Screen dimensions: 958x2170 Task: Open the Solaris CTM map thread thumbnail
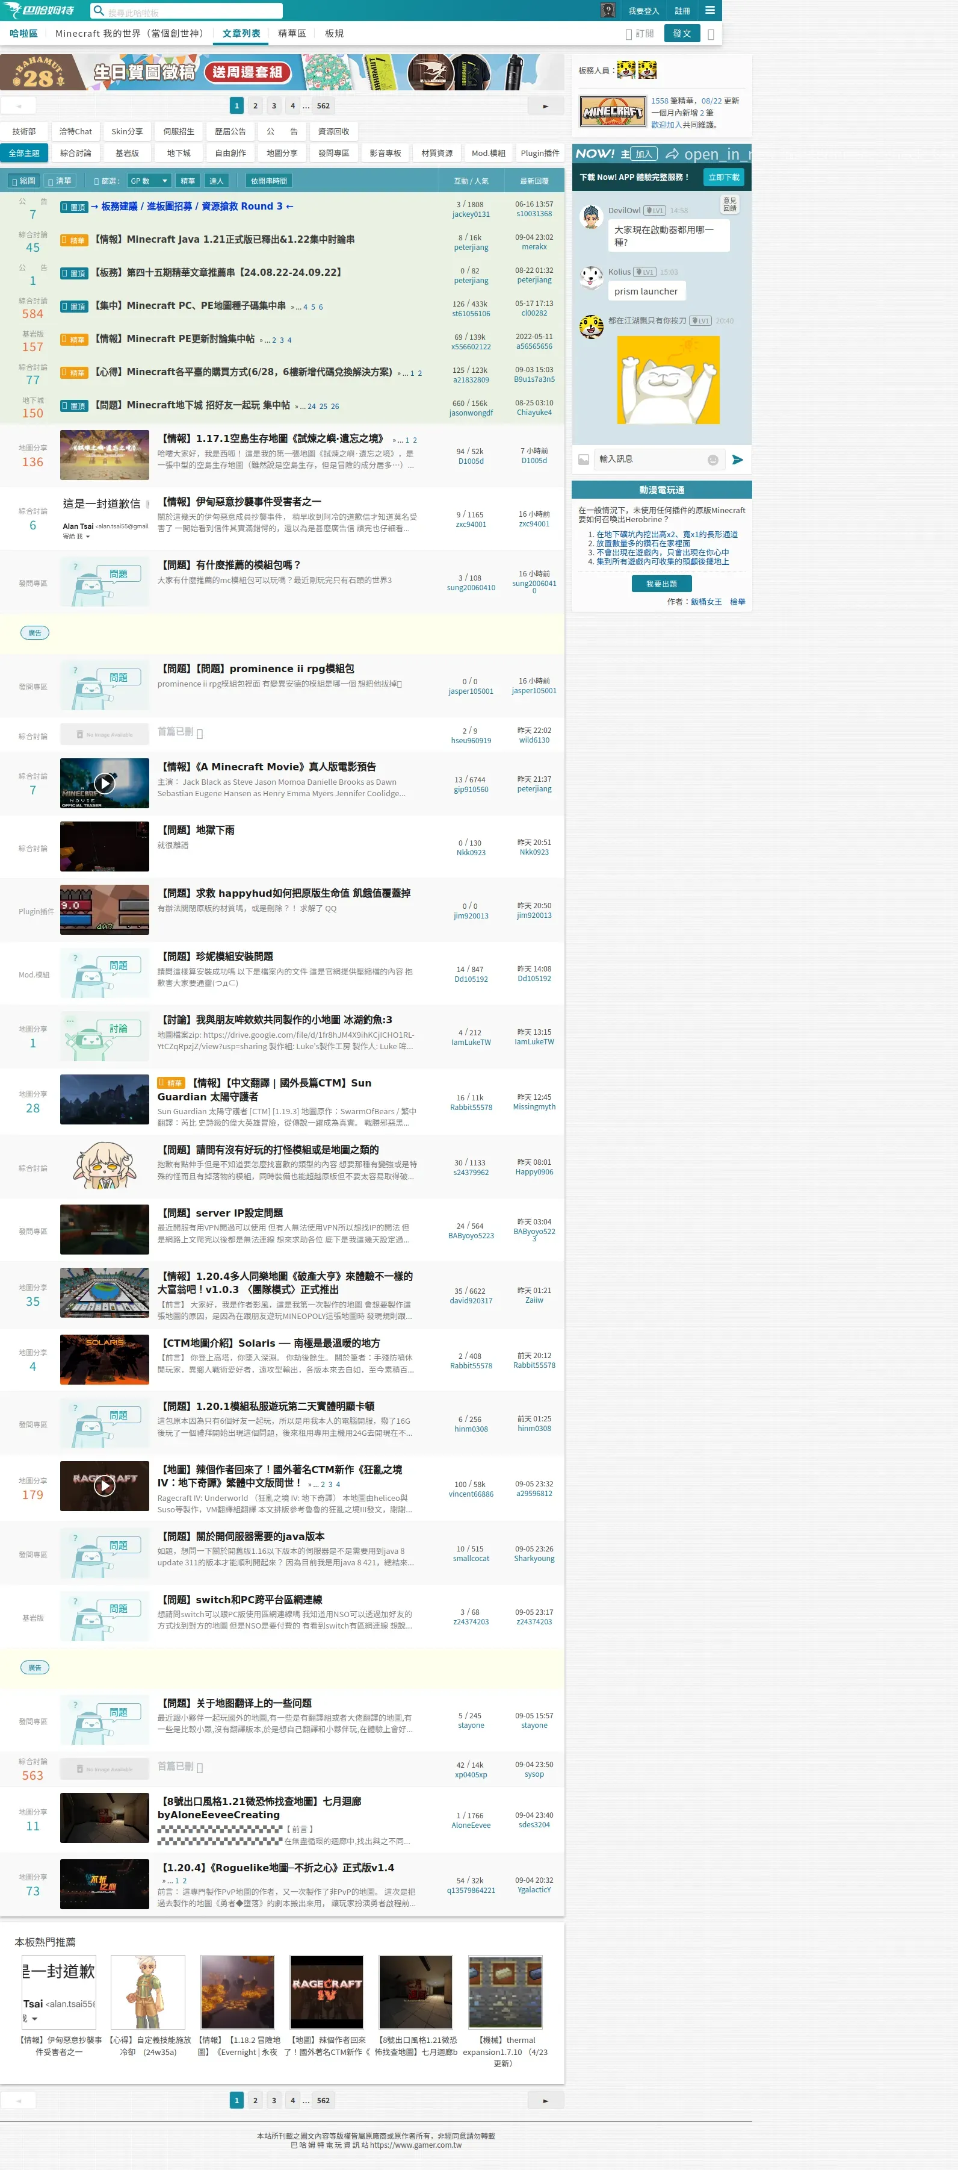[x=104, y=1359]
